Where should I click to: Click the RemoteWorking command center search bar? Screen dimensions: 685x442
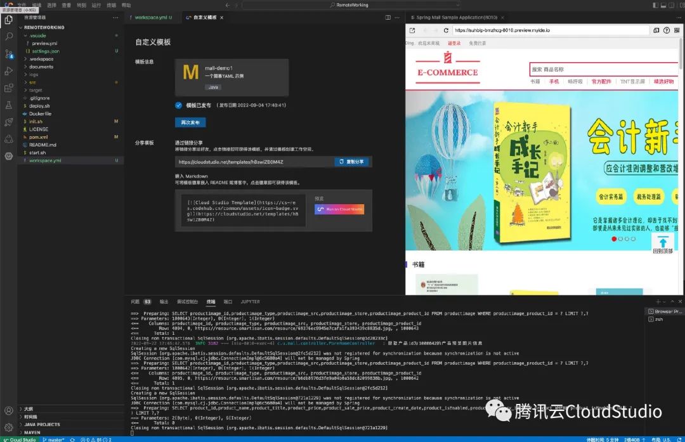pos(351,5)
